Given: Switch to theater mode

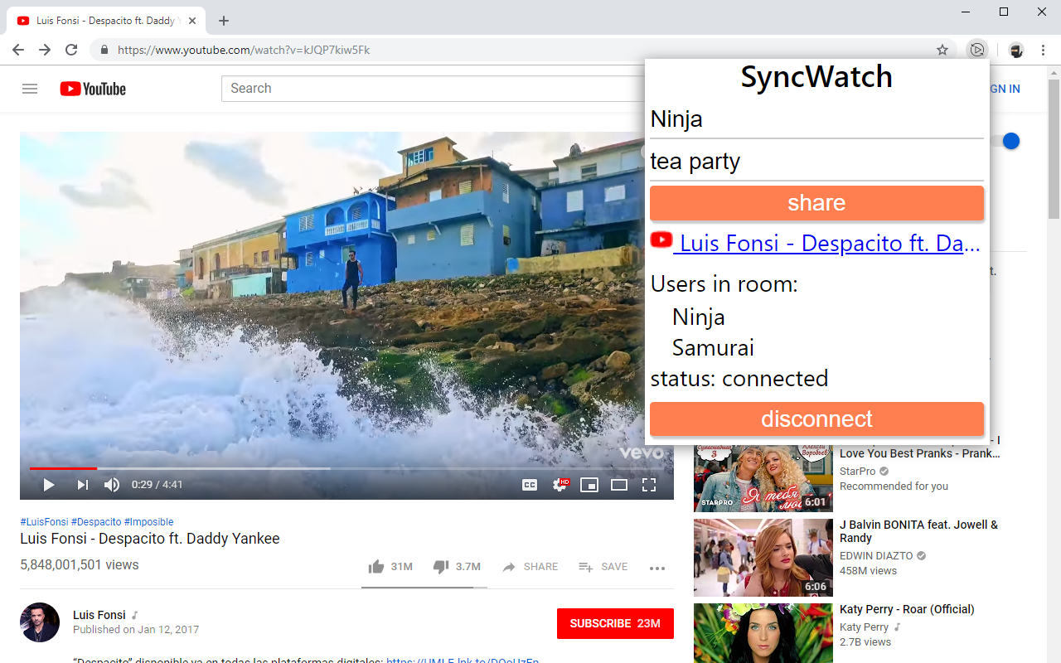Looking at the screenshot, I should click(x=619, y=485).
